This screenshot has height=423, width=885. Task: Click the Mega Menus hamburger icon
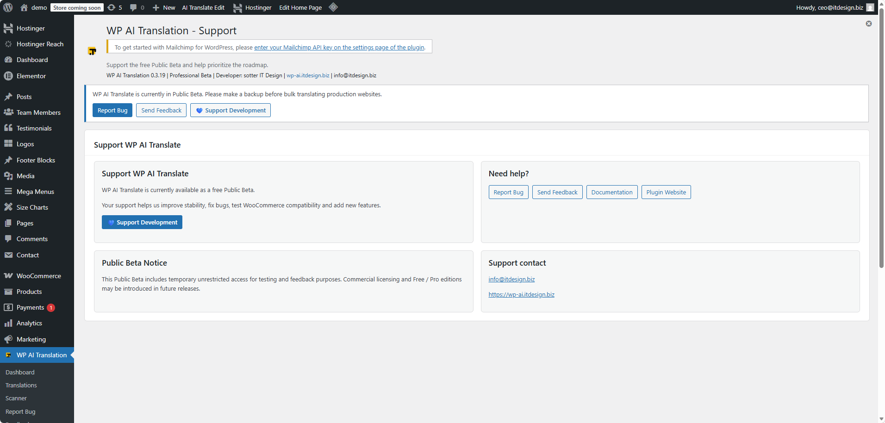[8, 192]
